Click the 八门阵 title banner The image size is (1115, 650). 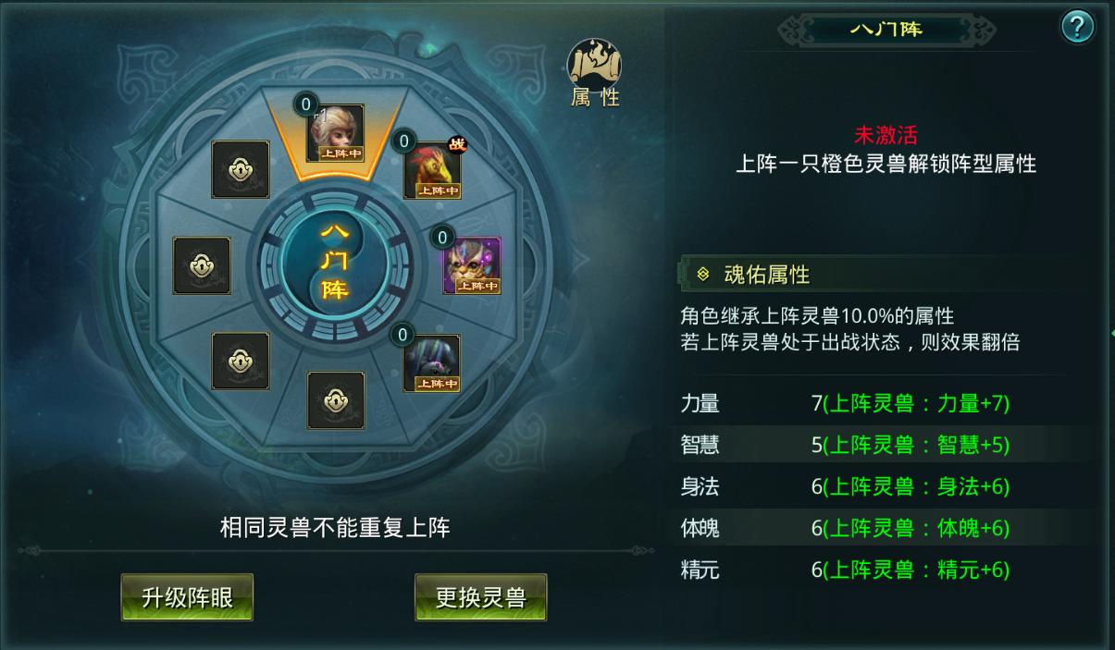click(886, 29)
